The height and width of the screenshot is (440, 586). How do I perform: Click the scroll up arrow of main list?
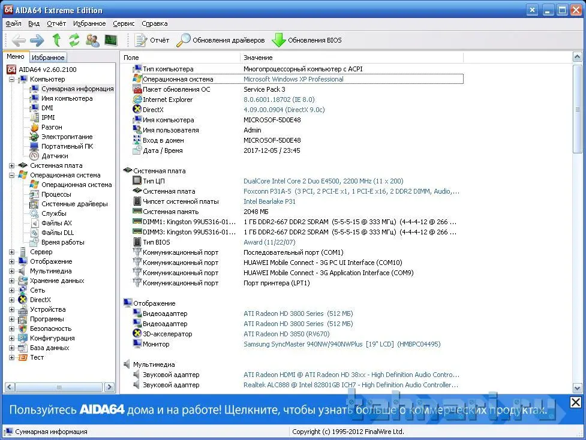click(x=578, y=57)
